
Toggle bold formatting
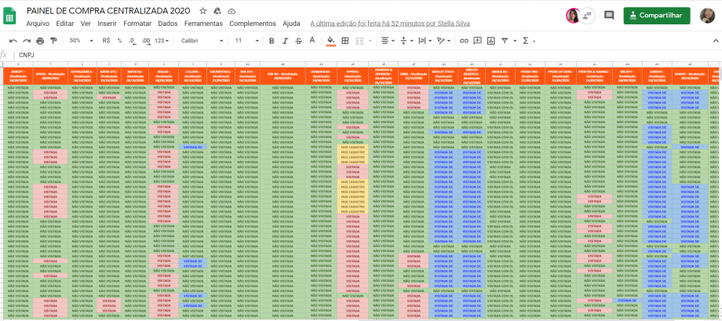click(x=272, y=40)
